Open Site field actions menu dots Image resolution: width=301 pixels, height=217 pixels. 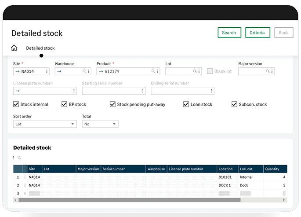click(x=47, y=71)
